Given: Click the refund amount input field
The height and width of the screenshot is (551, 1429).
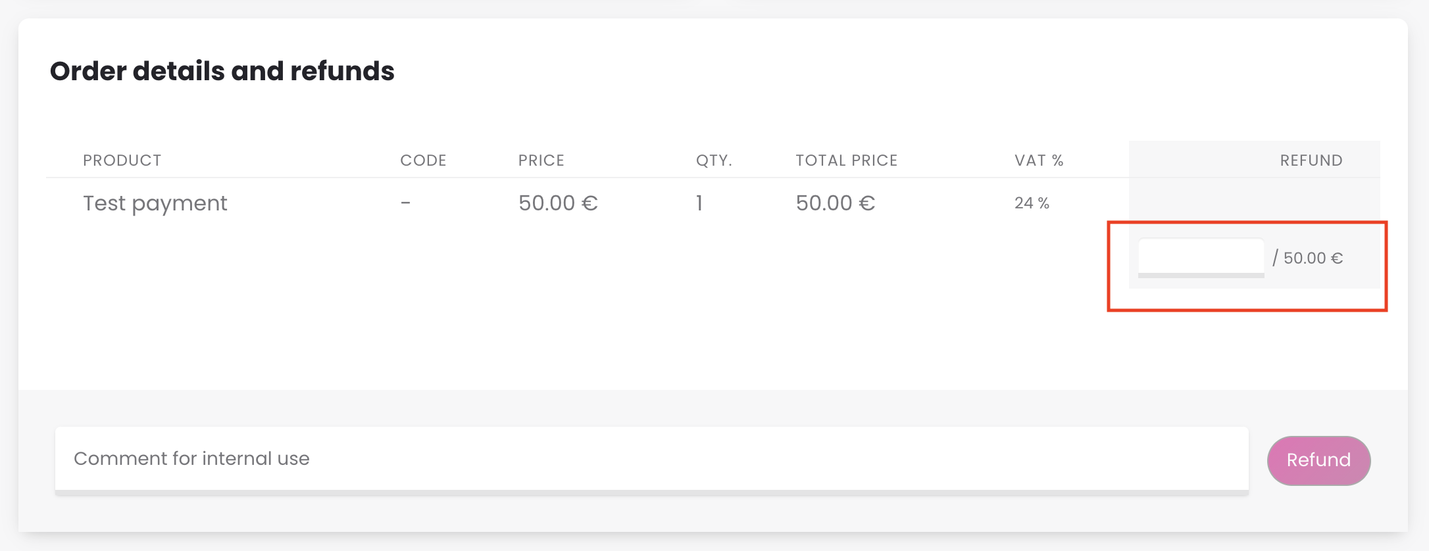Looking at the screenshot, I should click(1201, 257).
